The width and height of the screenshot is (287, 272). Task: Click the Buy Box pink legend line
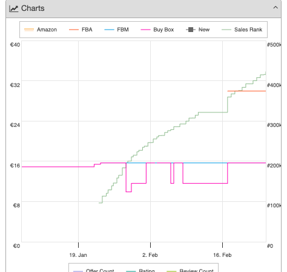tap(145, 30)
